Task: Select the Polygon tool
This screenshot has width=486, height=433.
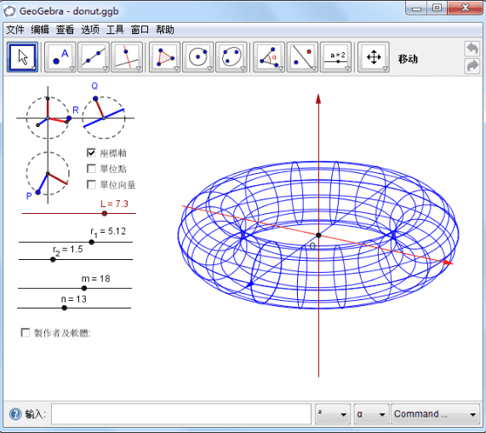Action: click(164, 57)
